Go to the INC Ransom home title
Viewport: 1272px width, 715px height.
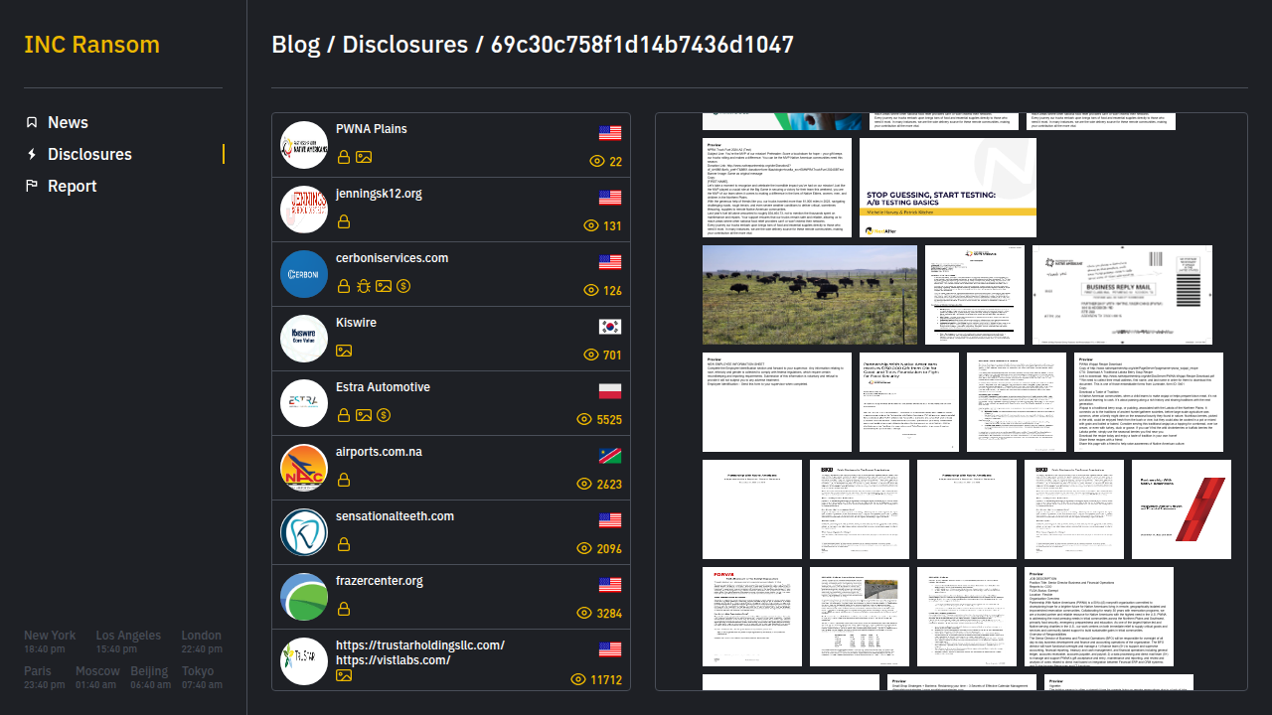pos(91,45)
